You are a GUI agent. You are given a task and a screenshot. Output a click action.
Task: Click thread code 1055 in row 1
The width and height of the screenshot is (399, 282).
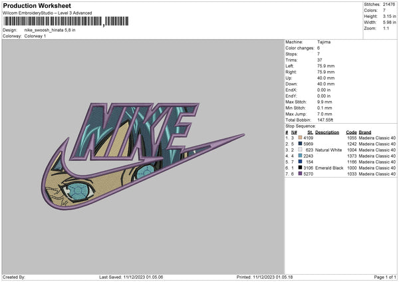352,138
